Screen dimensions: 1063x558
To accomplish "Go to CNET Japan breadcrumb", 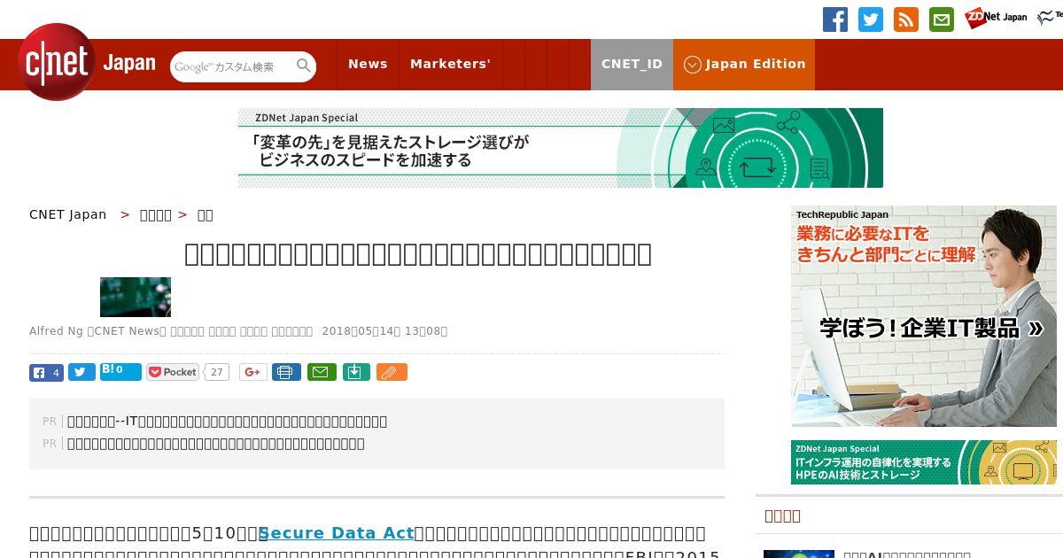I will pyautogui.click(x=67, y=214).
